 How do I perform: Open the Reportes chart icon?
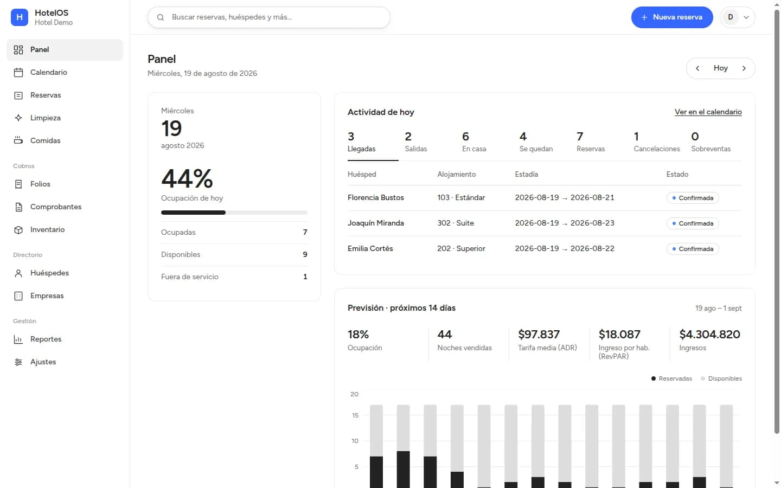18,339
